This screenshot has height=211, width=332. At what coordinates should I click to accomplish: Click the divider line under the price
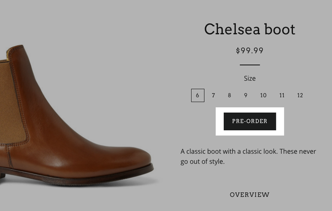point(250,65)
